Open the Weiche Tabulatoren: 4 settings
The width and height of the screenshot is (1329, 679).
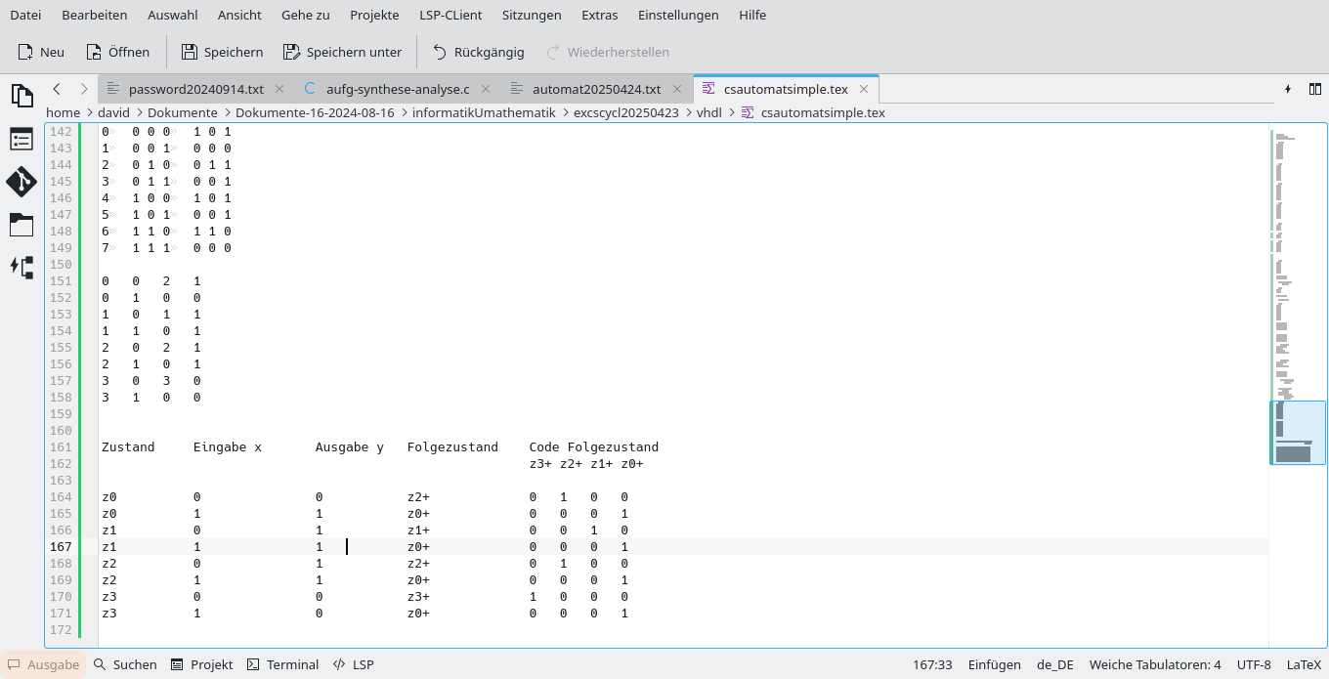[x=1155, y=664]
